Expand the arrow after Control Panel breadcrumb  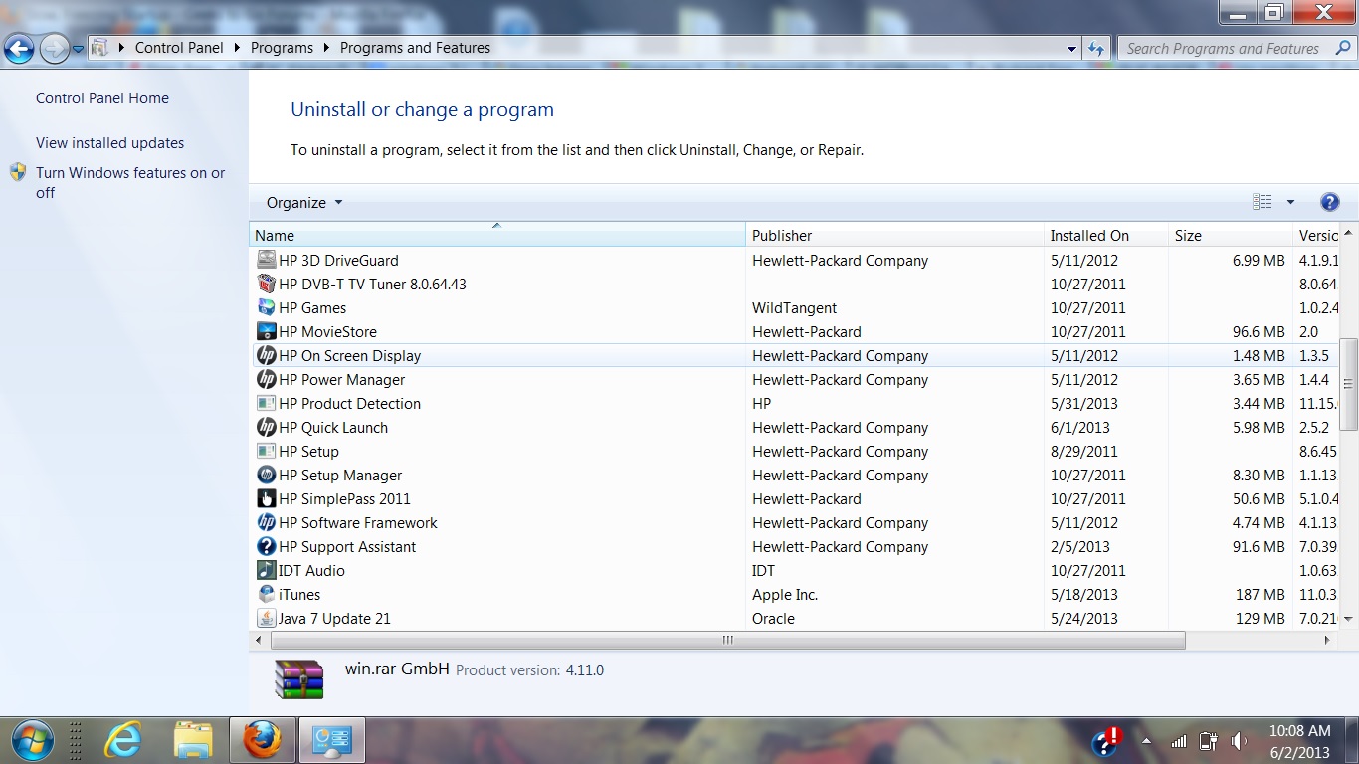[237, 48]
